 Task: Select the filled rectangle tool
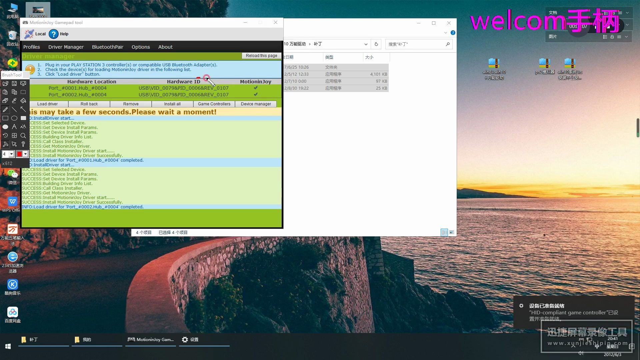[x=23, y=118]
